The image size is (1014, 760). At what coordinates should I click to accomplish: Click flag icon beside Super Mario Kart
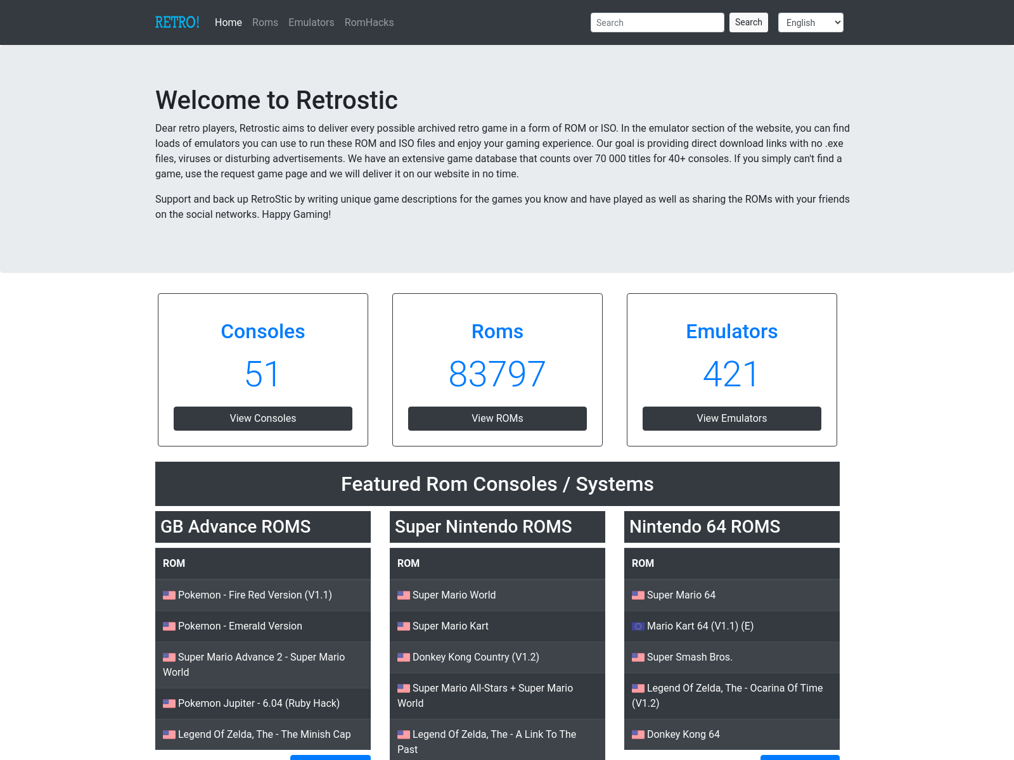(x=404, y=626)
